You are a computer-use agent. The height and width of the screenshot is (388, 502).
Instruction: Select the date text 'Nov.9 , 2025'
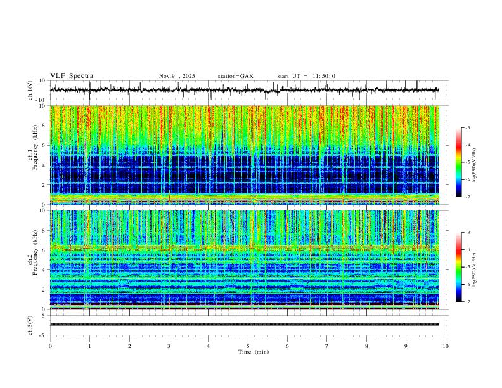pos(177,76)
